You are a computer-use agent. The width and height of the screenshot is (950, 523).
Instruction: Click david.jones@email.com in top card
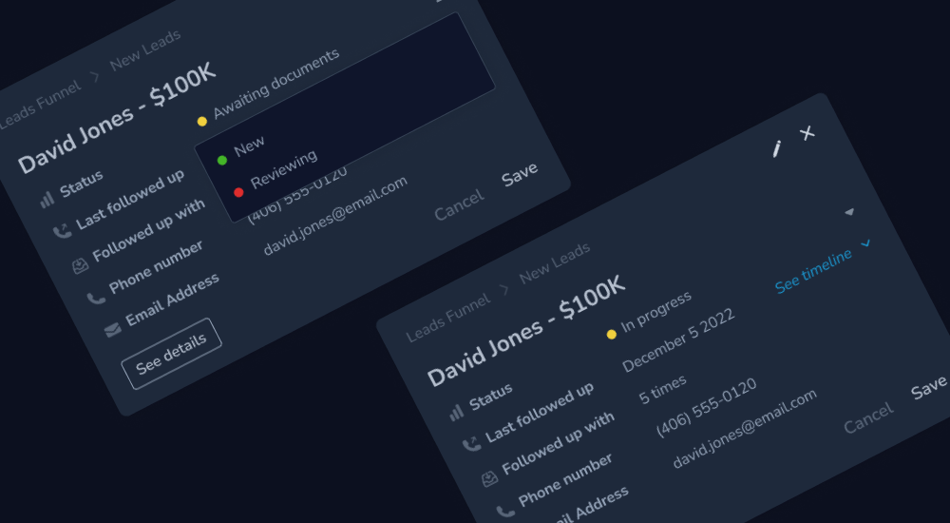[336, 216]
